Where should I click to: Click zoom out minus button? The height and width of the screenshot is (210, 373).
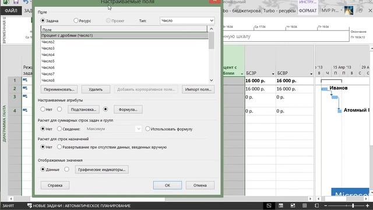pos(326,205)
